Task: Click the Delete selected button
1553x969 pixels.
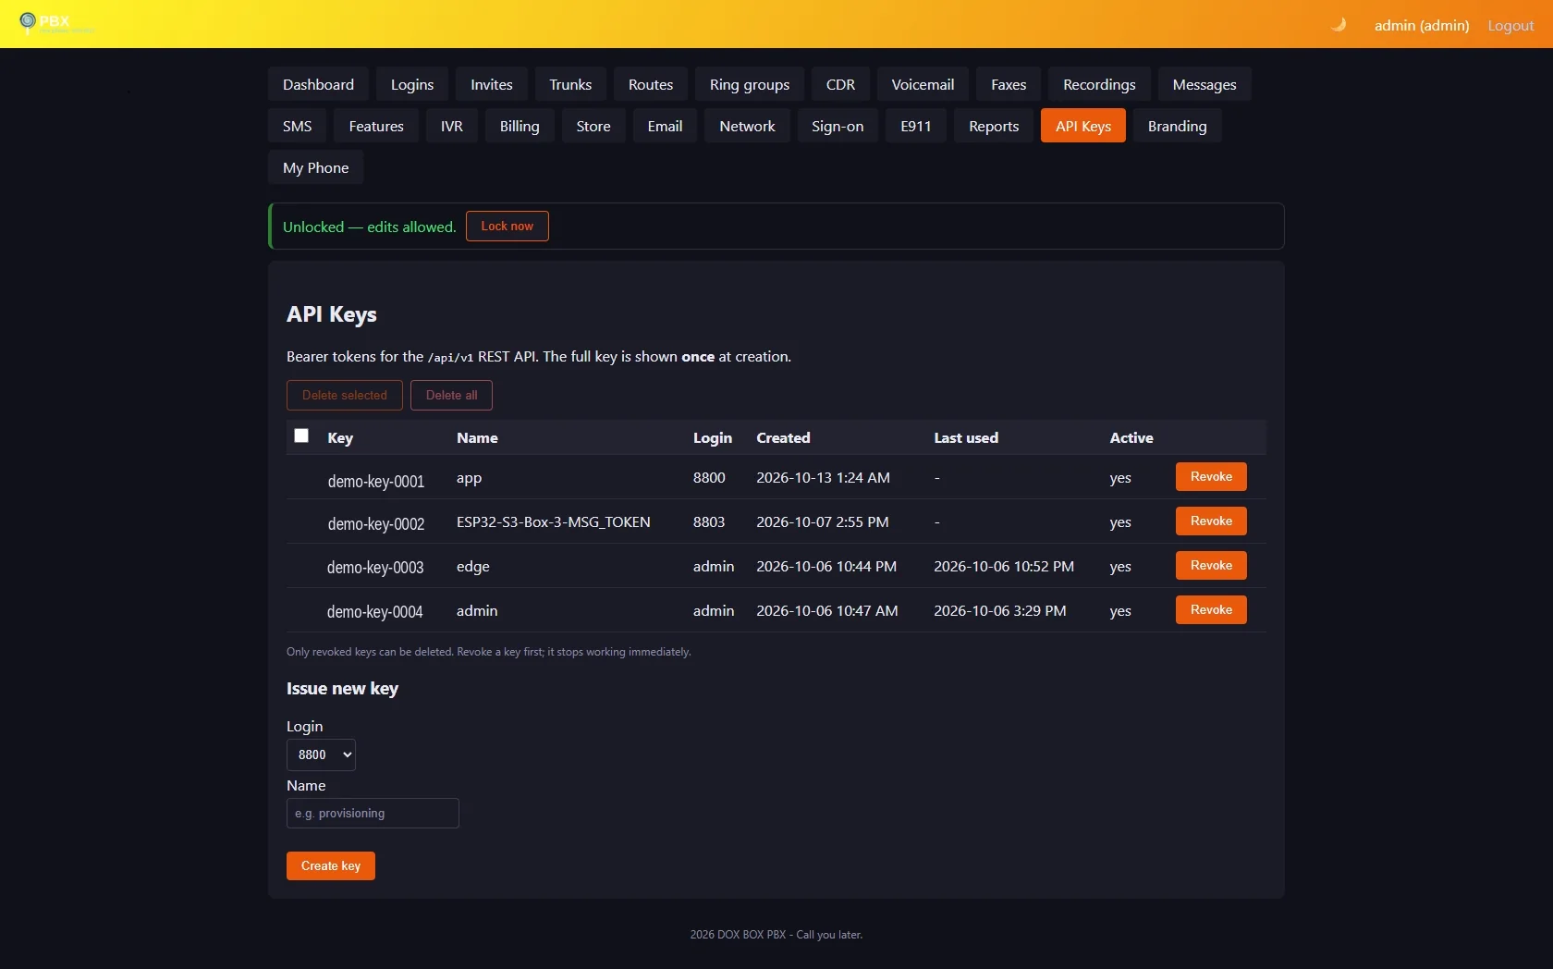Action: (345, 395)
